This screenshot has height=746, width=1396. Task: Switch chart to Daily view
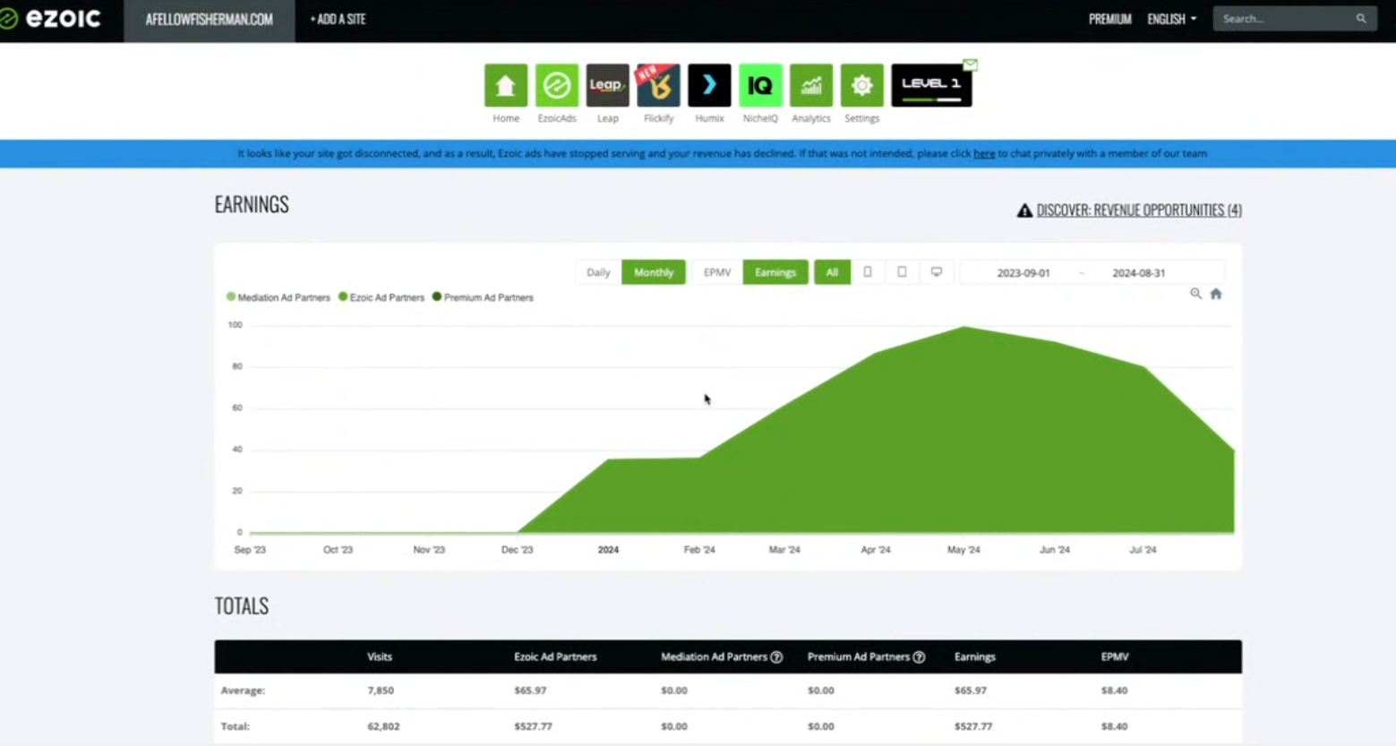[598, 272]
